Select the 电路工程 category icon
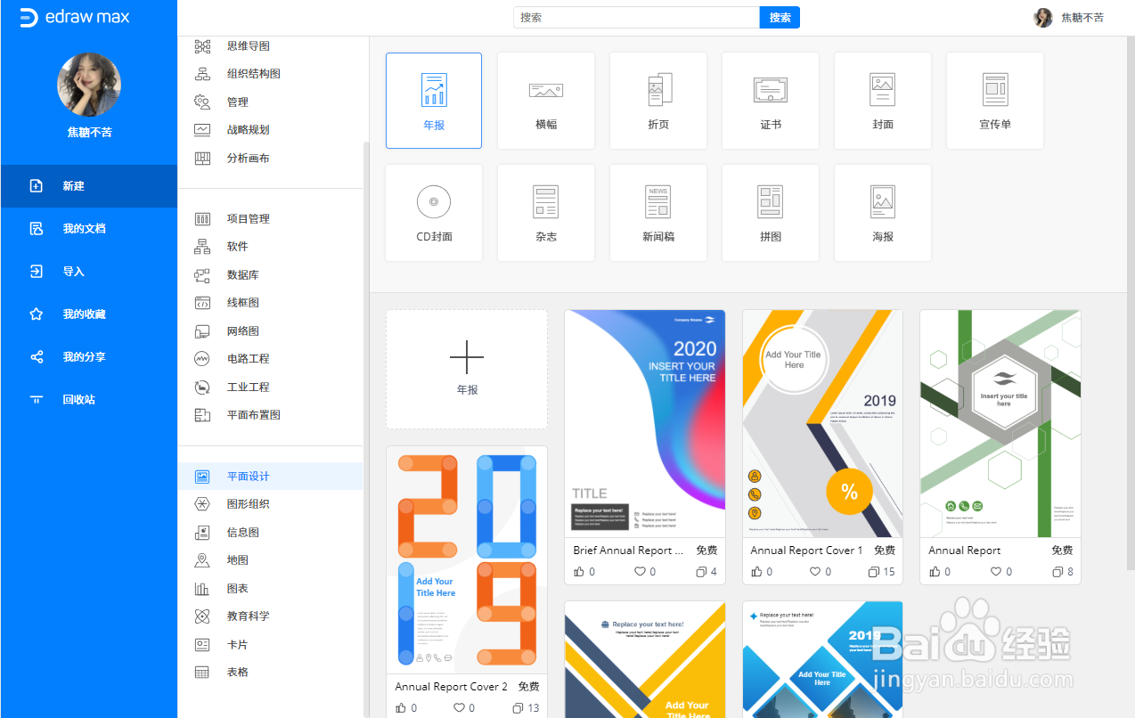This screenshot has width=1135, height=718. click(203, 358)
